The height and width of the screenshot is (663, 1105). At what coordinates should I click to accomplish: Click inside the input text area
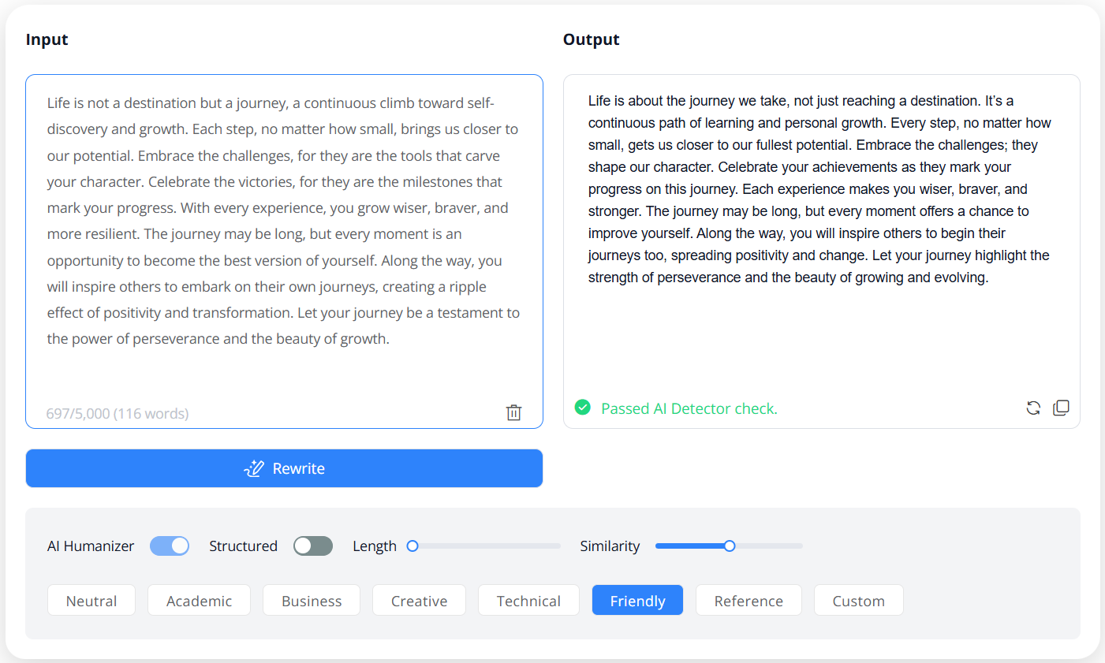(284, 237)
